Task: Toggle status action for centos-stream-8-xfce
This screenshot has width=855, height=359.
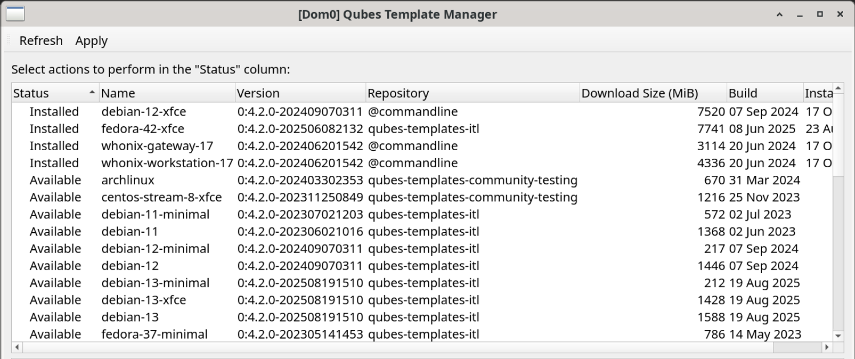Action: [54, 197]
